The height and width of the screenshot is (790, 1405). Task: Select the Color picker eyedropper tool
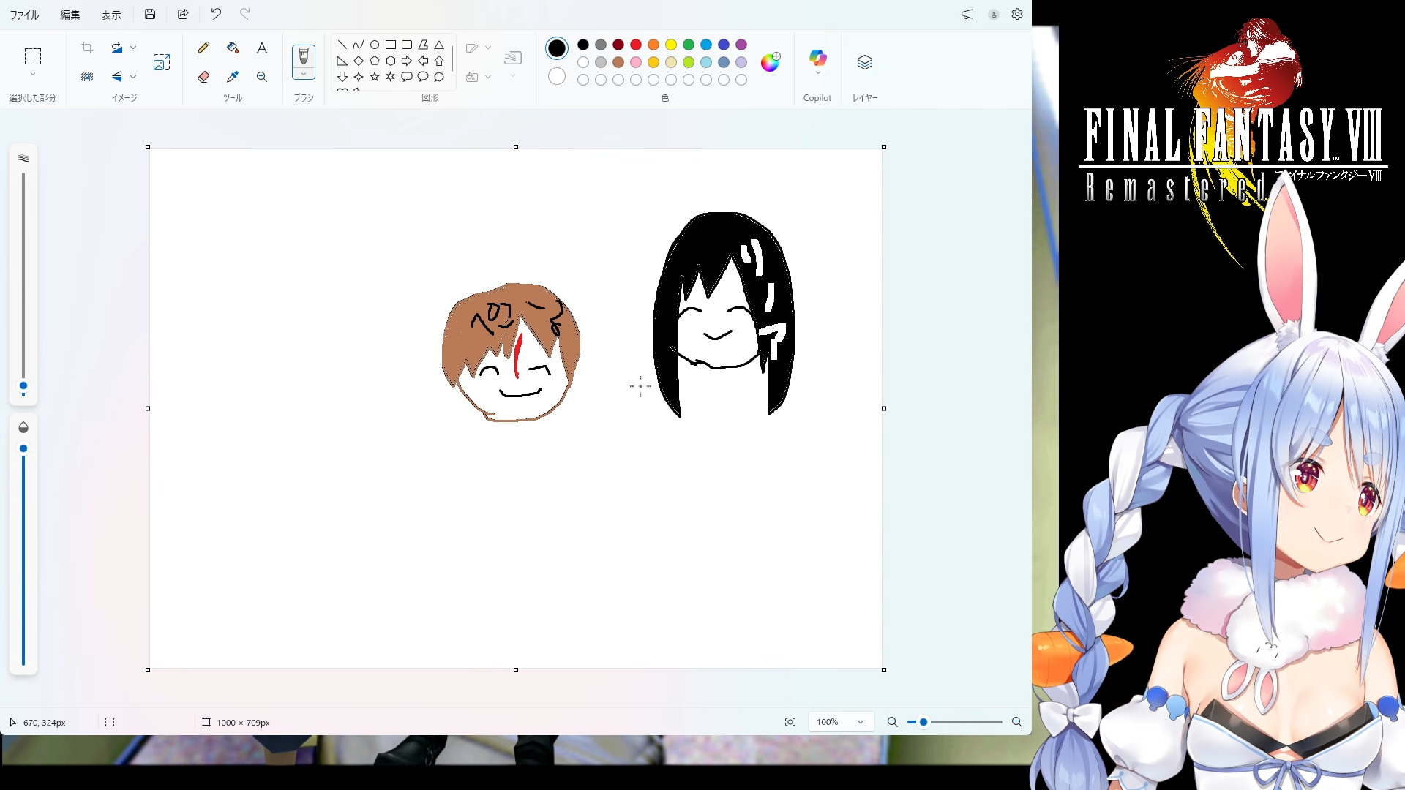pos(233,77)
